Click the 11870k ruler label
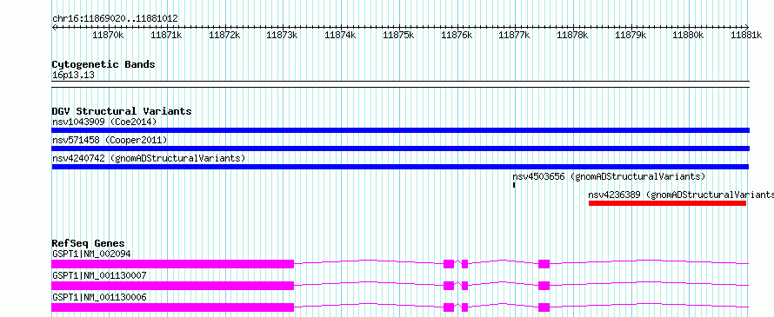 point(109,35)
